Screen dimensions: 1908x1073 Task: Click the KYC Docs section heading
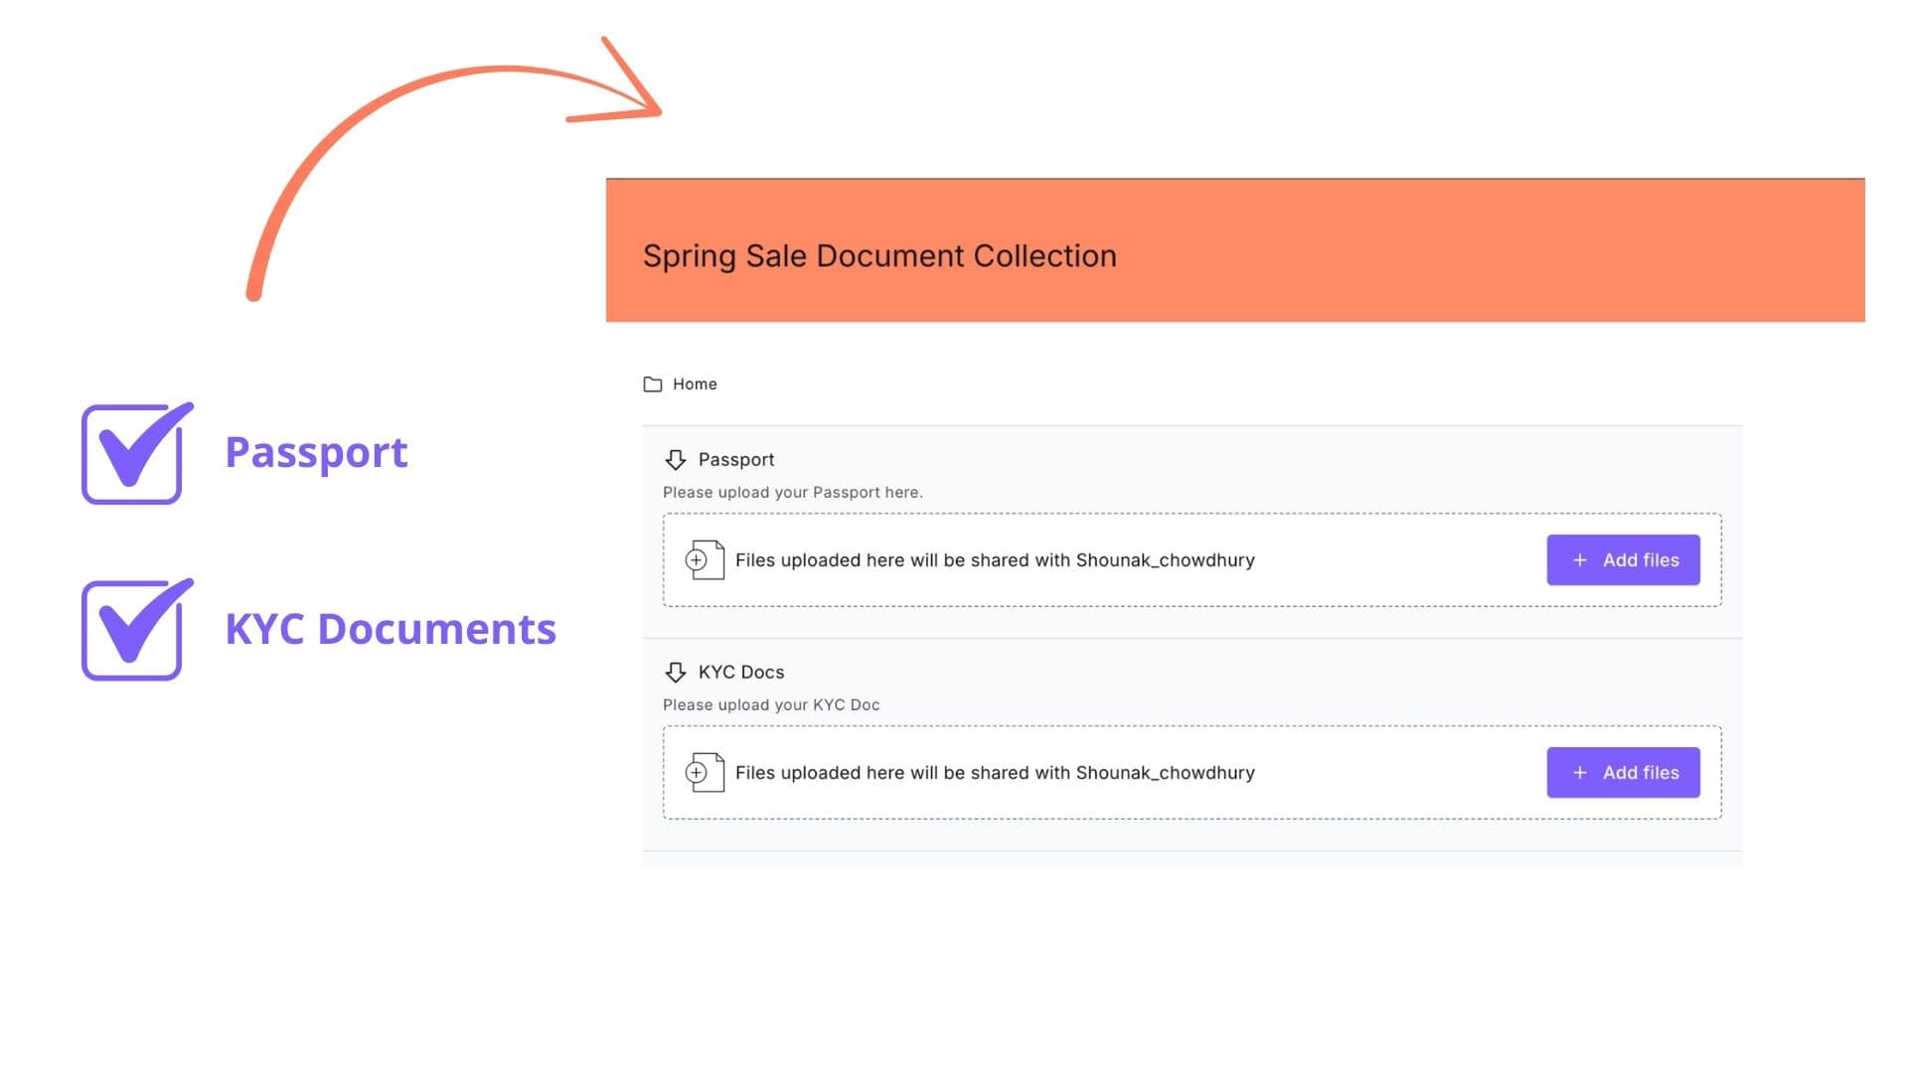point(742,672)
